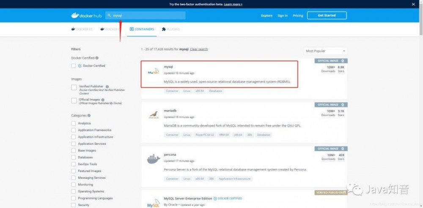The height and width of the screenshot is (208, 423).
Task: Check the Messaging Services category
Action: [x=73, y=178]
